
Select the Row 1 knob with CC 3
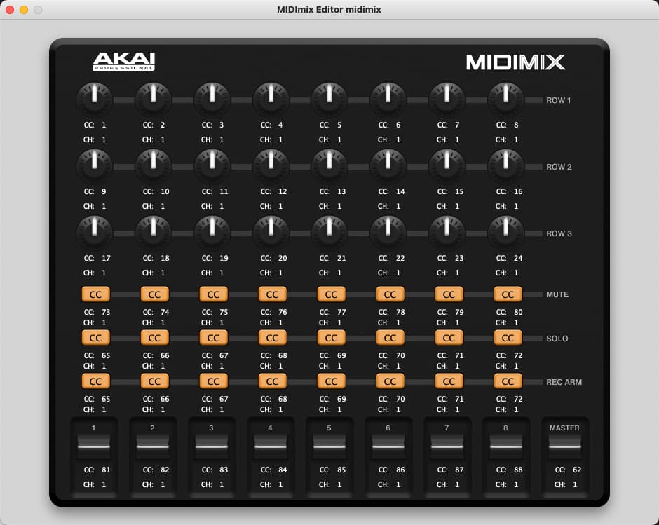pos(212,100)
